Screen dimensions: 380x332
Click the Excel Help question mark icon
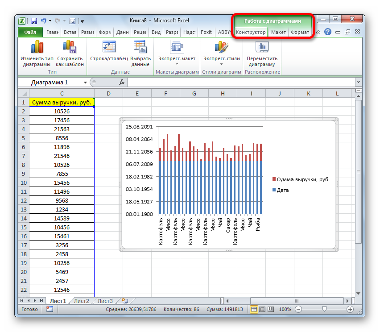point(328,32)
